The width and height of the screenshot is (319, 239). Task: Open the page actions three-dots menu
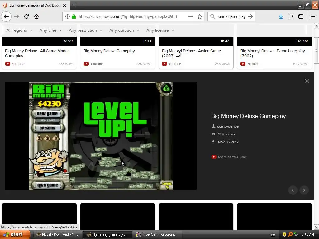(191, 16)
